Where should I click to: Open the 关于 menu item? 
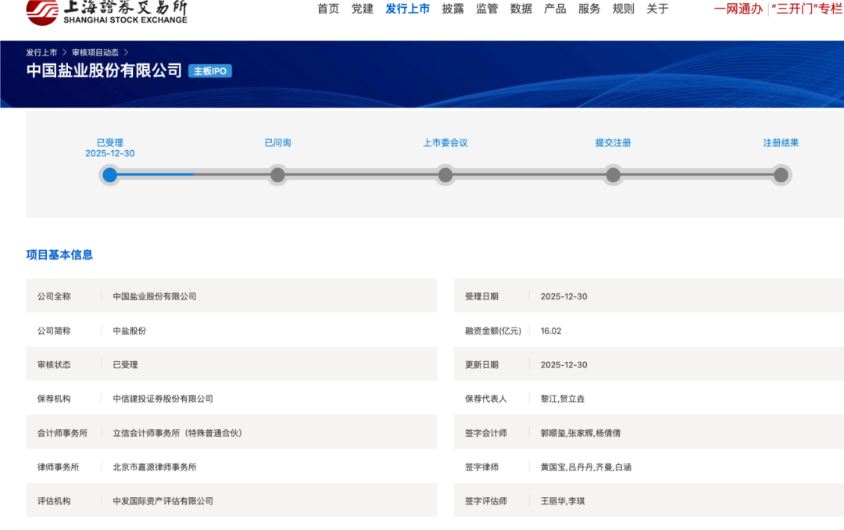pos(657,9)
